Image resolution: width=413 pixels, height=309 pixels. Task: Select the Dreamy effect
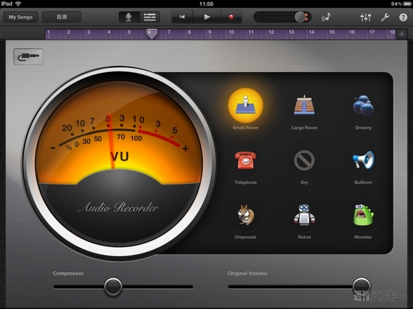363,109
